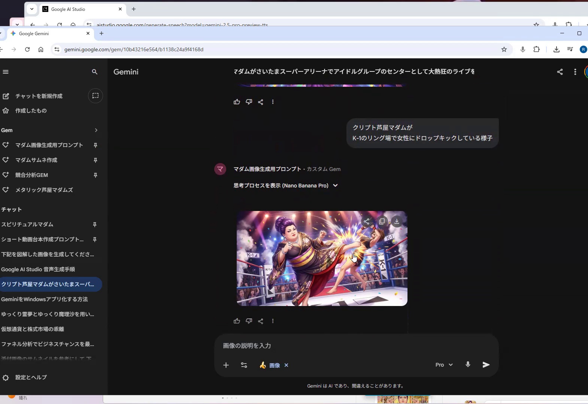Share the generated image overlay icon

(x=367, y=221)
